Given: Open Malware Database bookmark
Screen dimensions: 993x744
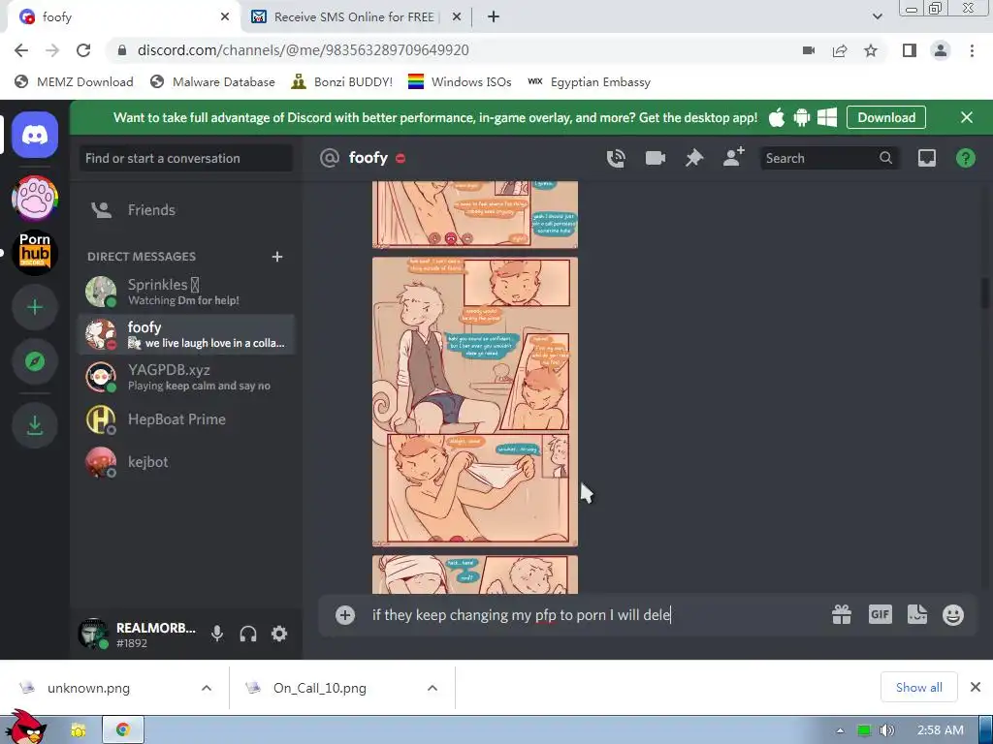Looking at the screenshot, I should tap(212, 81).
